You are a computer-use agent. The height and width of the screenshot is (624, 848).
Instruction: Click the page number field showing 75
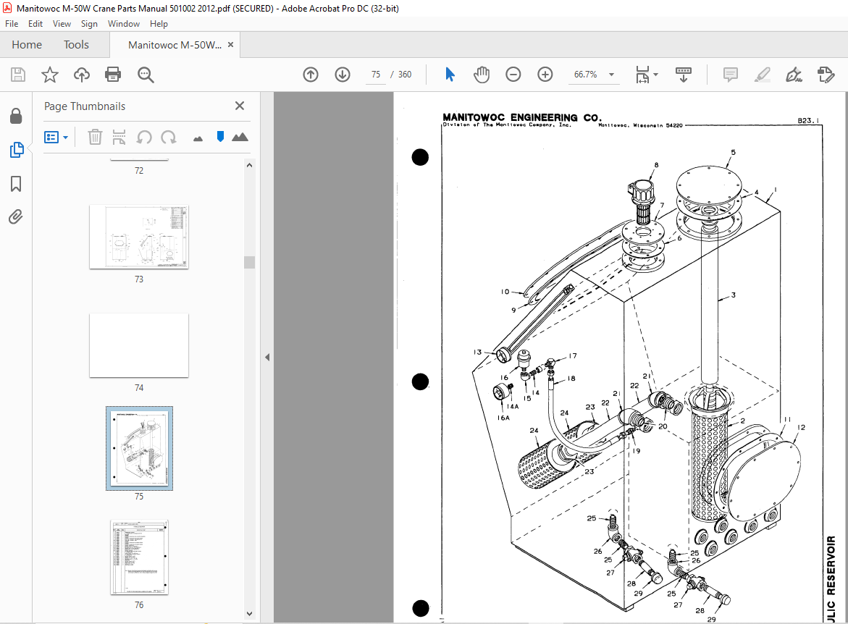pyautogui.click(x=376, y=75)
